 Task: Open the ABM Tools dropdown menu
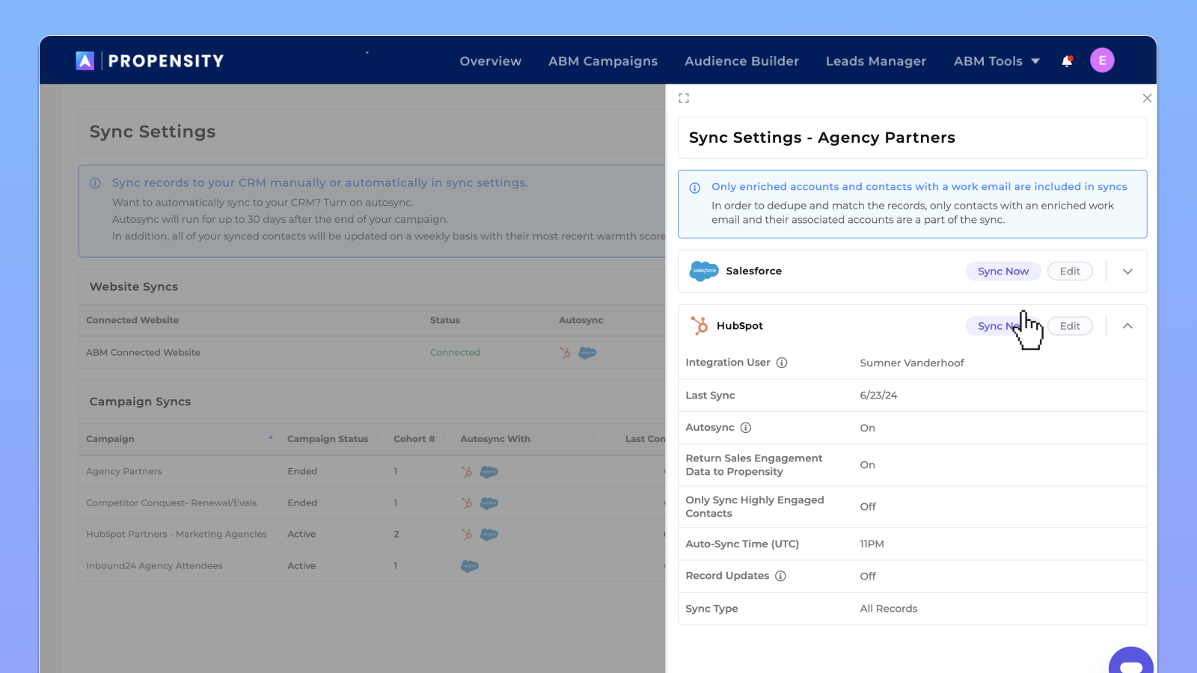[996, 61]
